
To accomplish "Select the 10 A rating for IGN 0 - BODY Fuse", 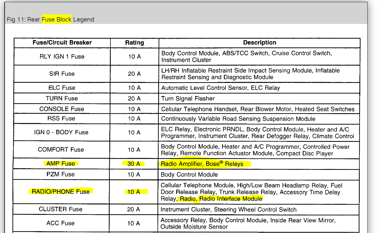I will point(134,133).
